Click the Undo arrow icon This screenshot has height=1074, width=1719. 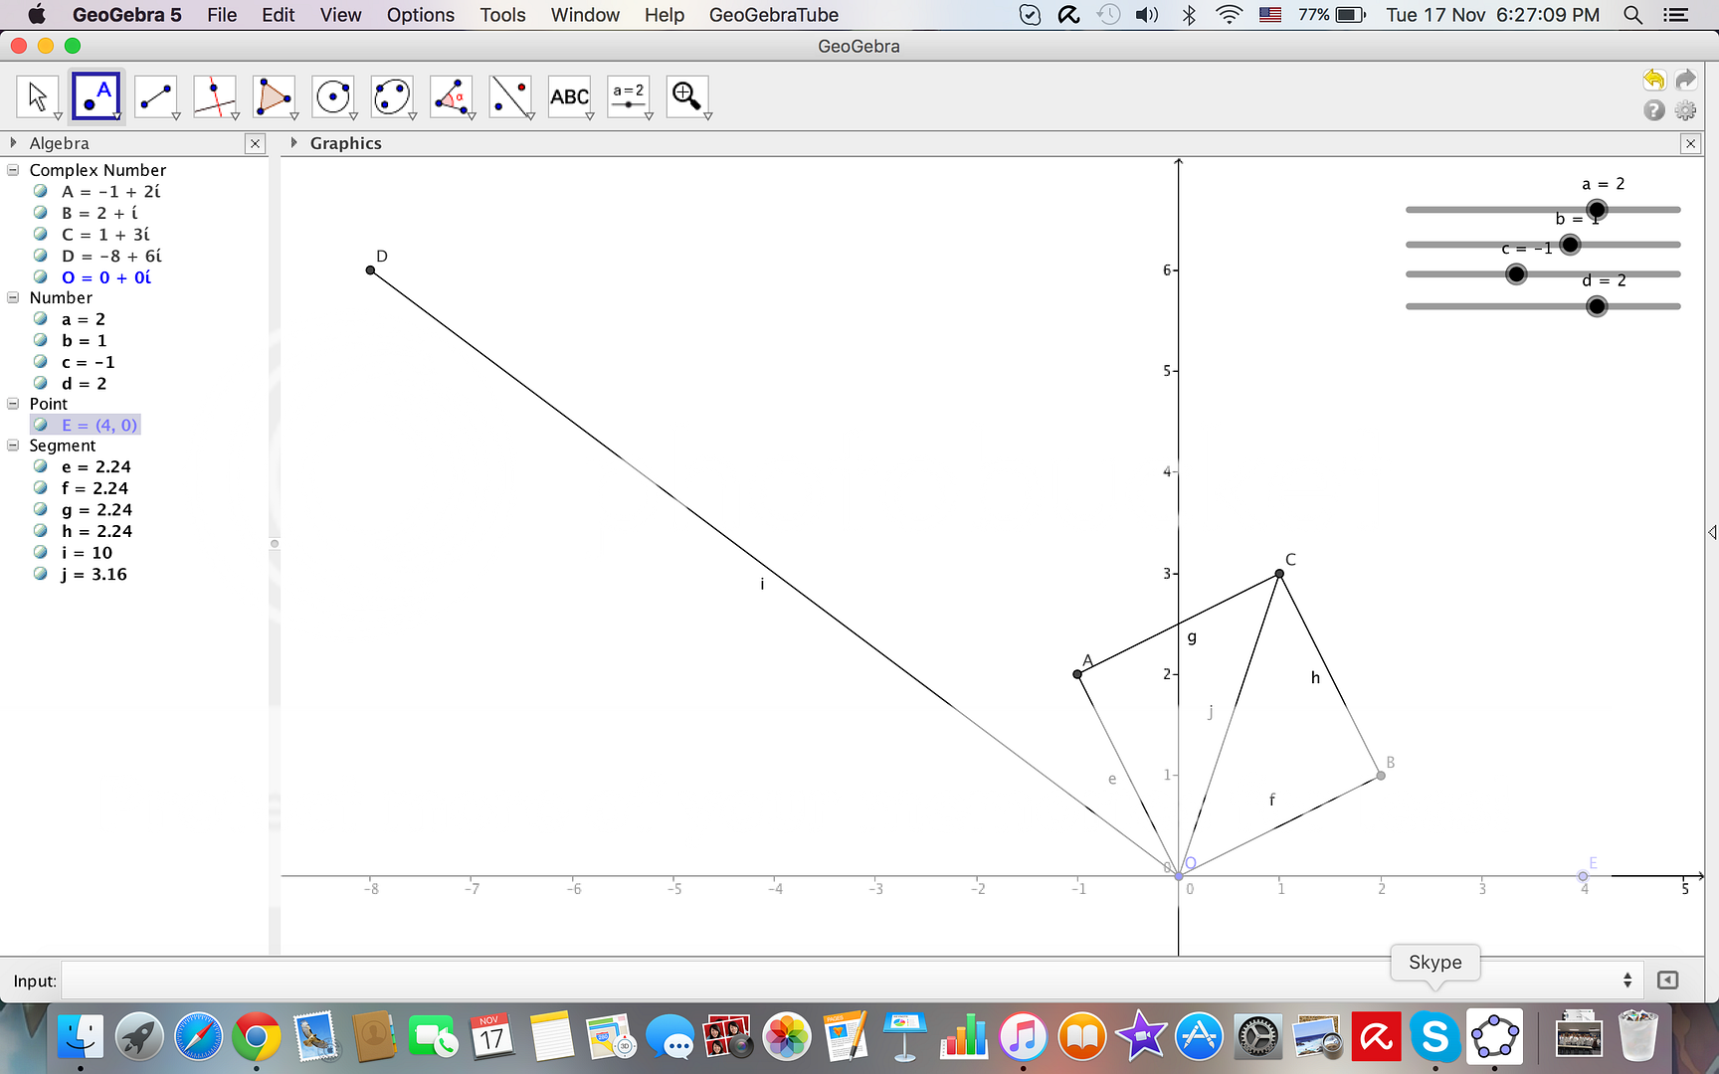[x=1653, y=80]
